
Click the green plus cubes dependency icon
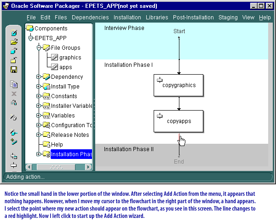tap(14, 141)
